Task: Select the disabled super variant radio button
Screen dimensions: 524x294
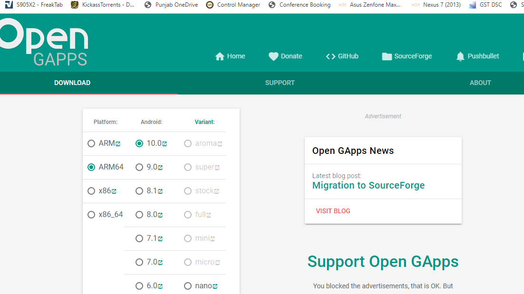Action: pos(188,167)
